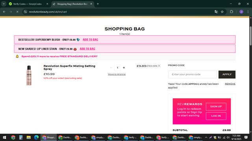Click the promo code input field
The height and width of the screenshot is (141, 252).
click(193, 74)
